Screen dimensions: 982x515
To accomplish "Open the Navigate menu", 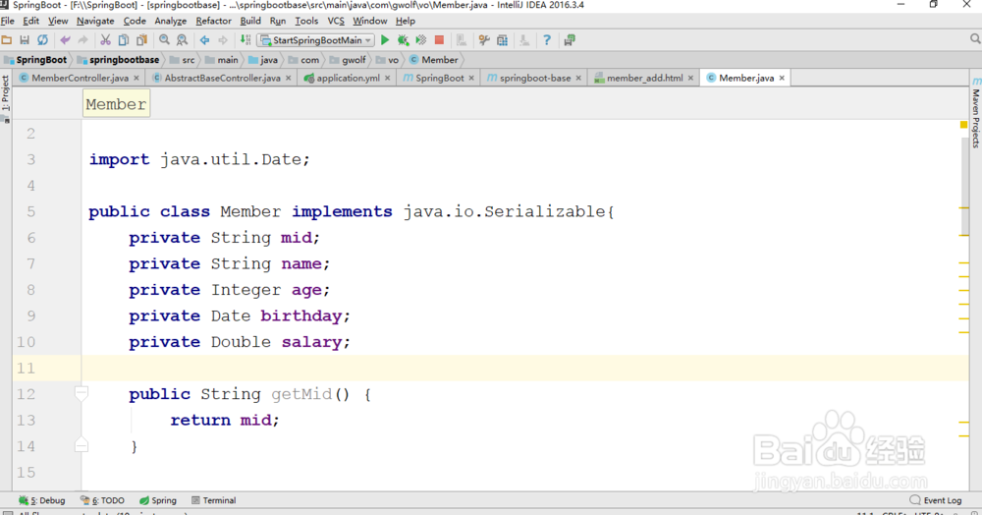I will 95,21.
